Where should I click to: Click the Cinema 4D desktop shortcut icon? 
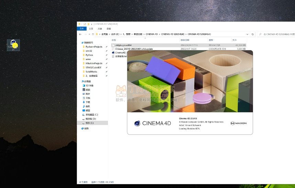click(x=13, y=44)
